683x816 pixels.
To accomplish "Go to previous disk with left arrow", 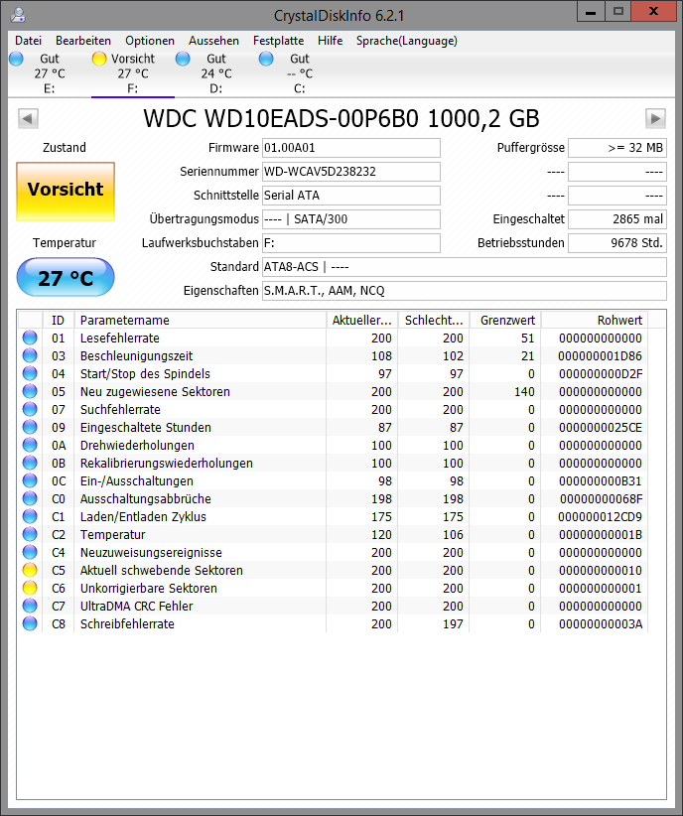I will 28,119.
